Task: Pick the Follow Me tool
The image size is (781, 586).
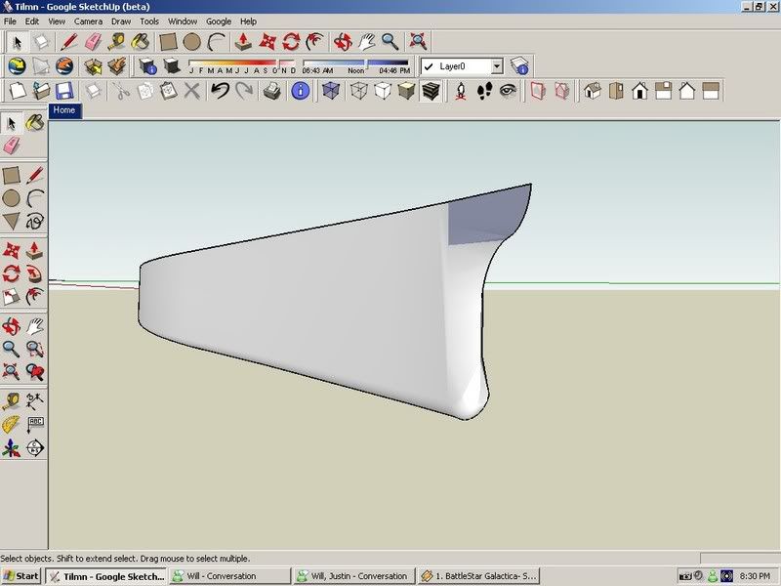Action: point(35,273)
